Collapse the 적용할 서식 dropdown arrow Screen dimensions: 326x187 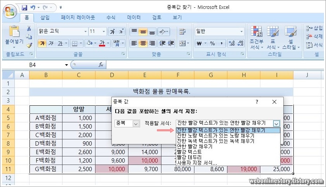tap(276, 124)
